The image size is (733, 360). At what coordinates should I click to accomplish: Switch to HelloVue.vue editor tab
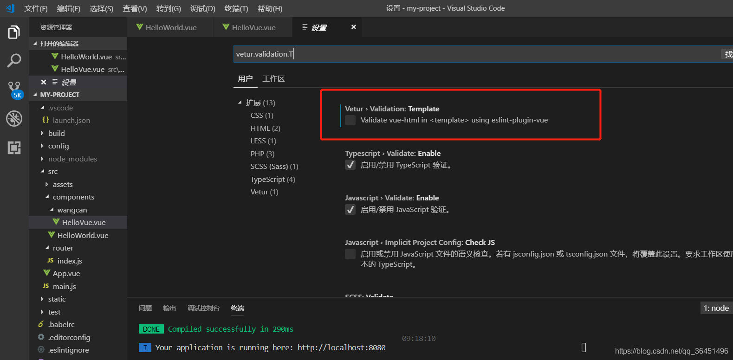pos(253,27)
